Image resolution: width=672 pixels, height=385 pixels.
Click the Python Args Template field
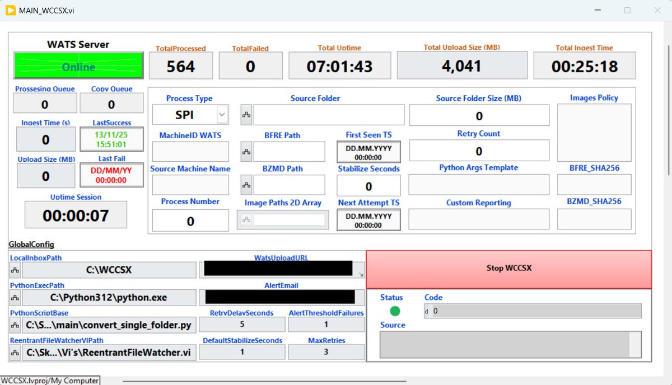(479, 185)
